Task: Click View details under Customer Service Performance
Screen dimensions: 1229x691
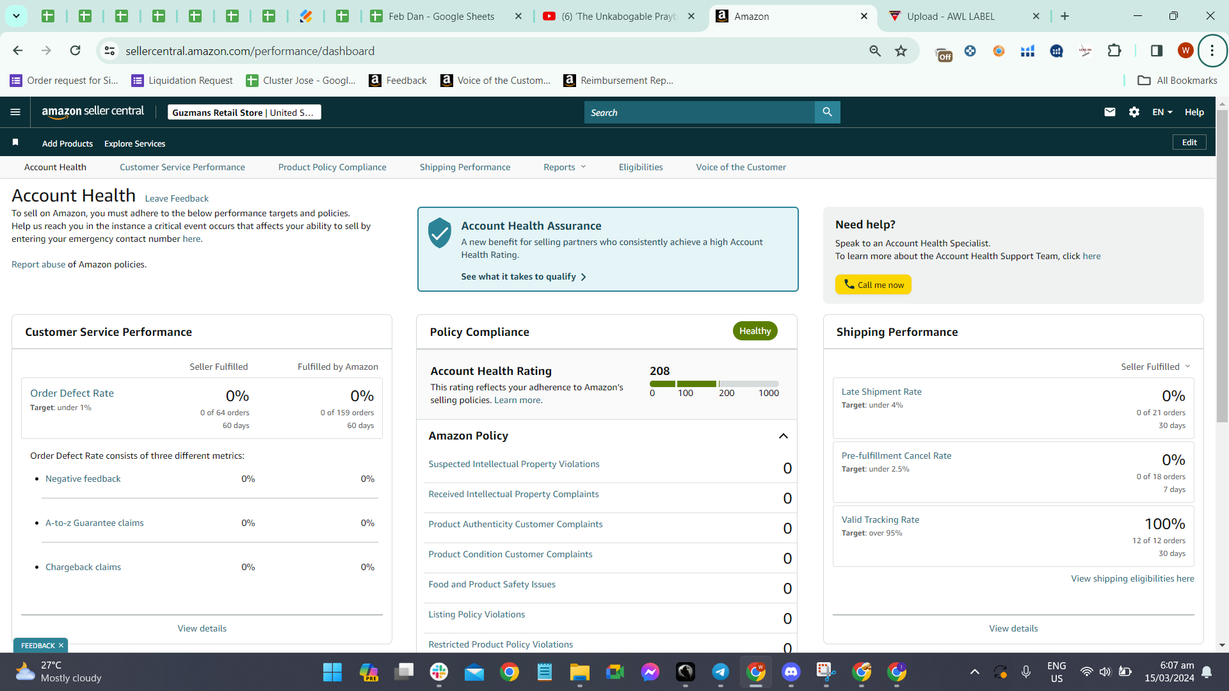Action: click(202, 628)
